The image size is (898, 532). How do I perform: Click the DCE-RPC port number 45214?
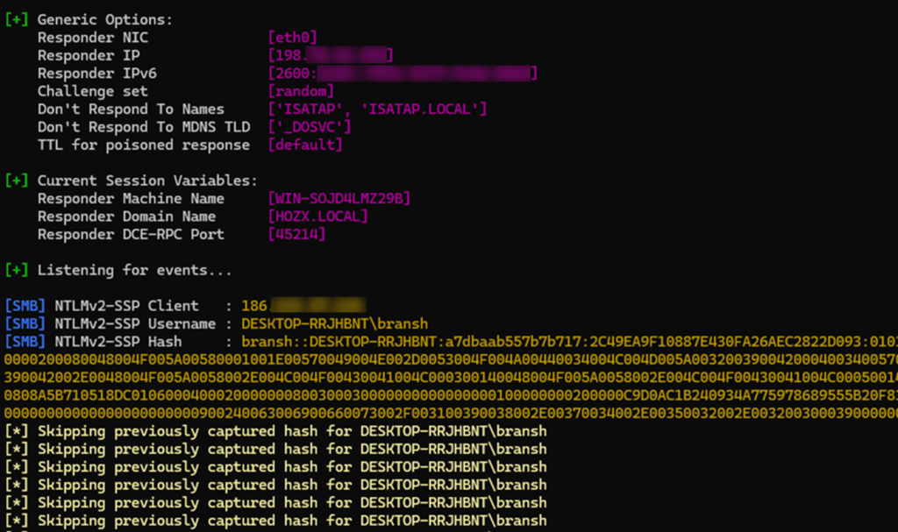coord(297,234)
